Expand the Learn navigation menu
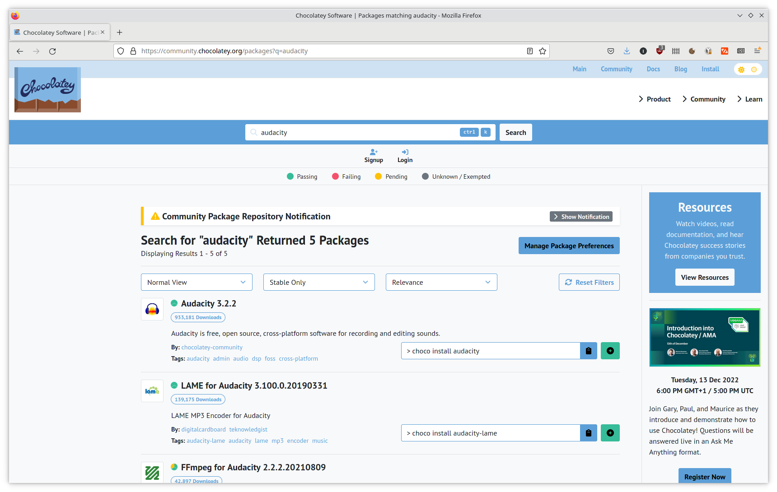This screenshot has width=777, height=492. tap(749, 99)
